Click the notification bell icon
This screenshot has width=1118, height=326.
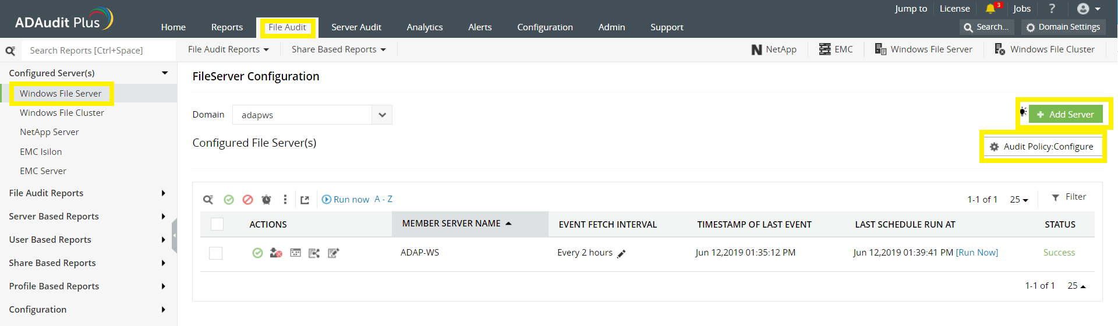(x=990, y=9)
